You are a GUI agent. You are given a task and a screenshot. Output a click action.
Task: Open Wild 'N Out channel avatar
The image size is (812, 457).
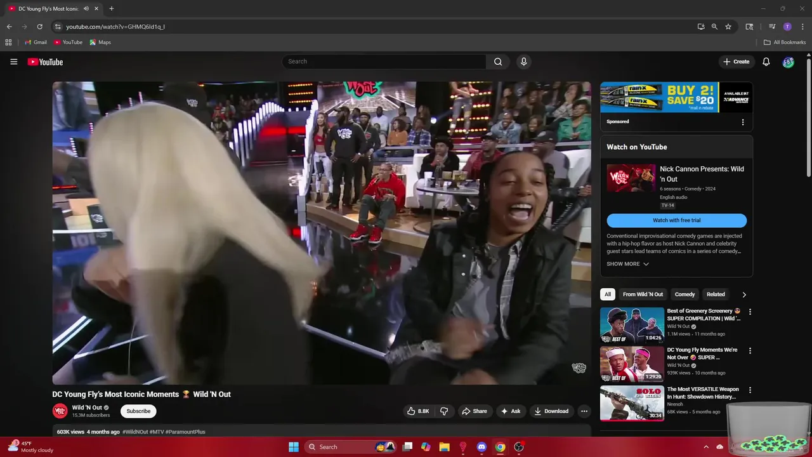coord(60,411)
